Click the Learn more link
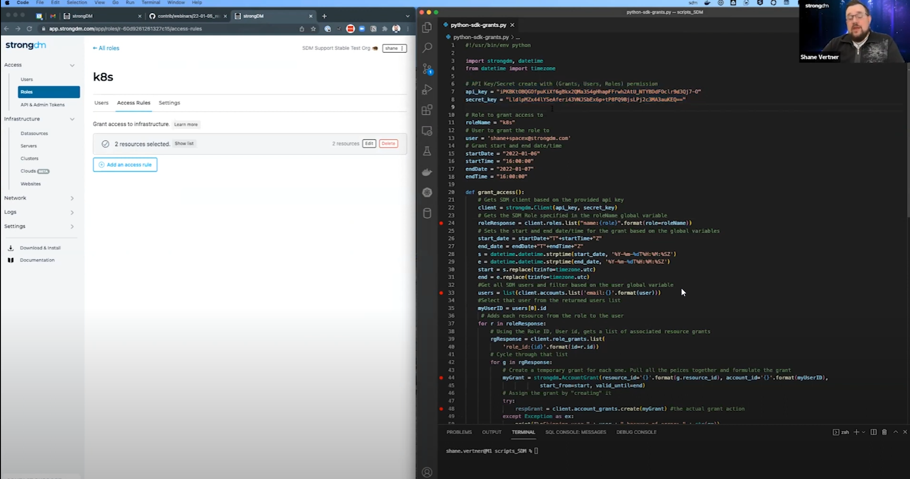 coord(186,124)
